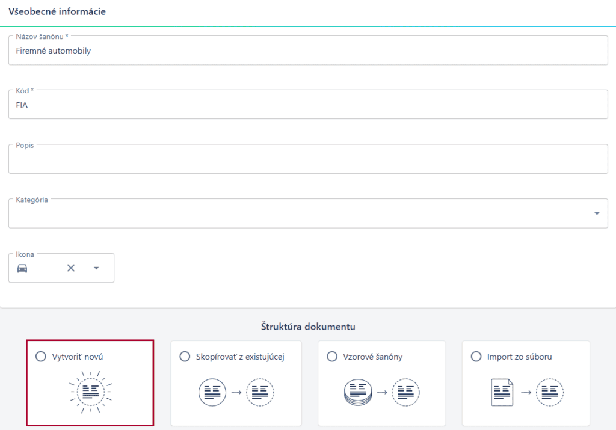Screen dimensions: 616x430
Task: Focus the 'Názov šanónu' field with Firemné automobily
Action: [307, 51]
